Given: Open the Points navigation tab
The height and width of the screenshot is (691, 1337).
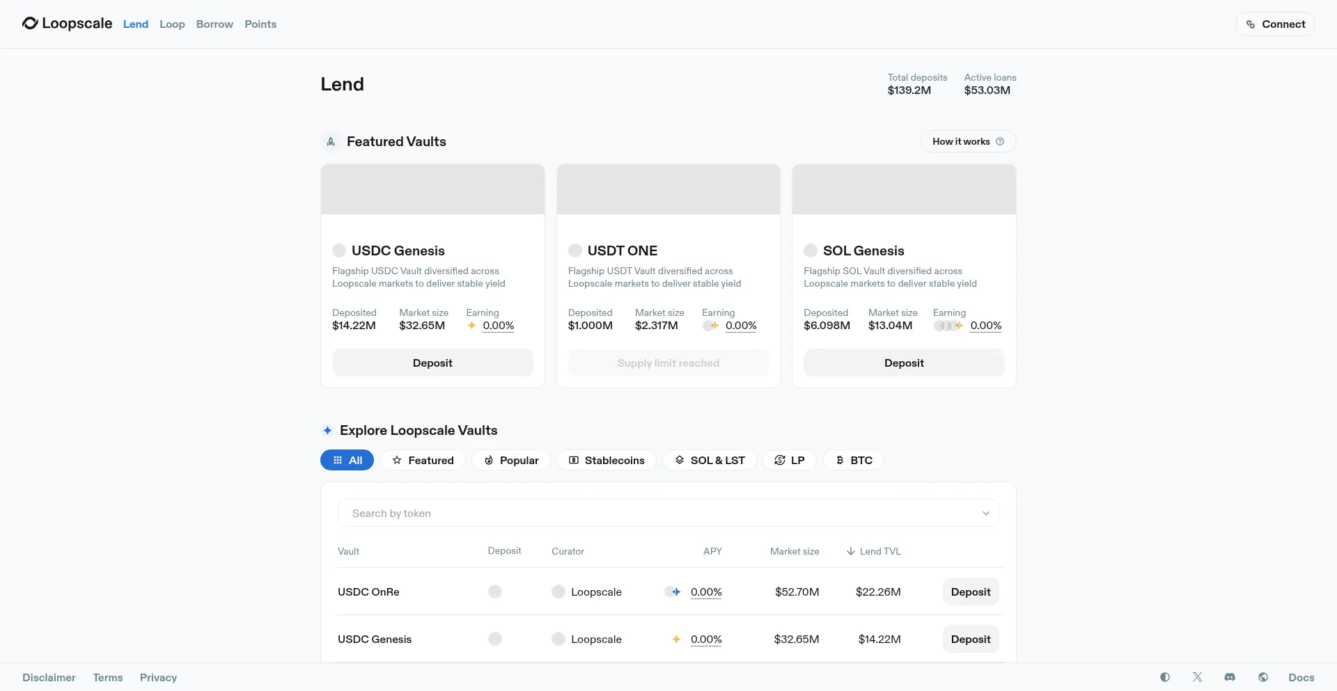Looking at the screenshot, I should (260, 24).
